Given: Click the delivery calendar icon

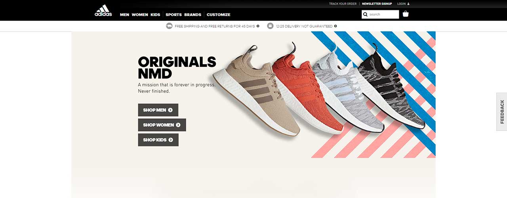Looking at the screenshot, I should tap(270, 26).
